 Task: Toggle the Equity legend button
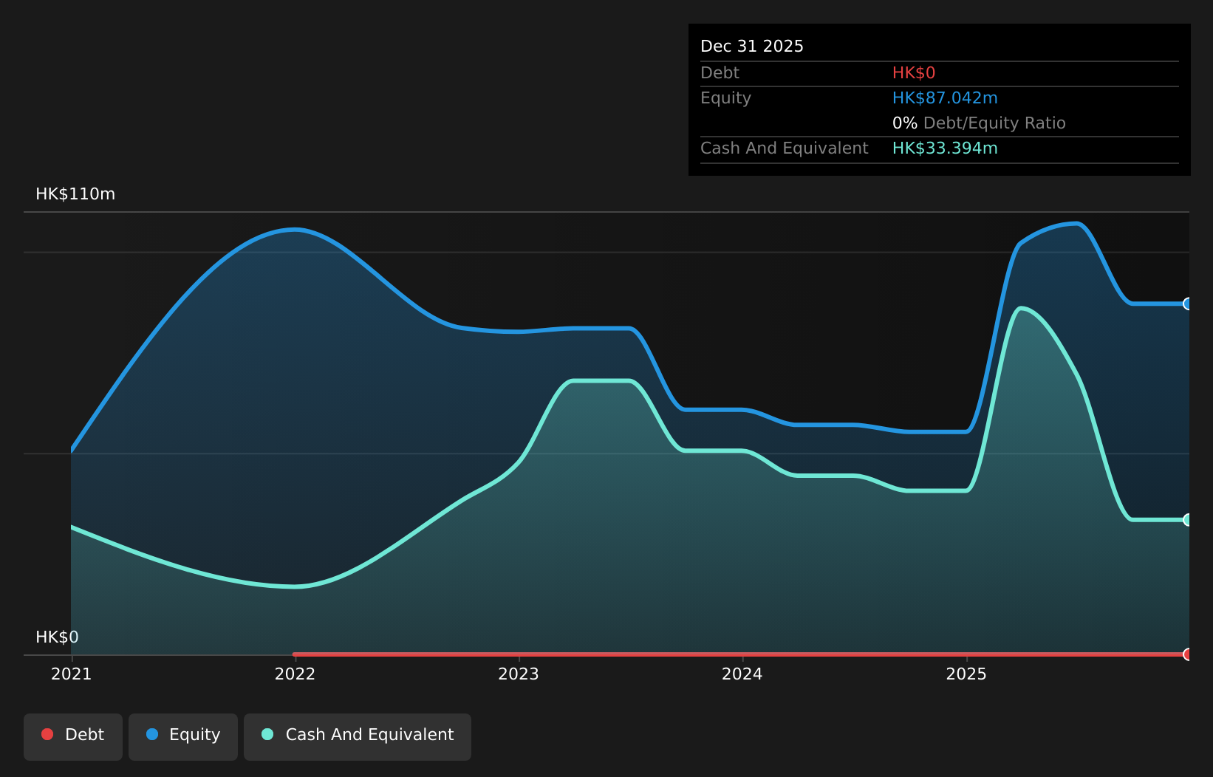click(183, 736)
